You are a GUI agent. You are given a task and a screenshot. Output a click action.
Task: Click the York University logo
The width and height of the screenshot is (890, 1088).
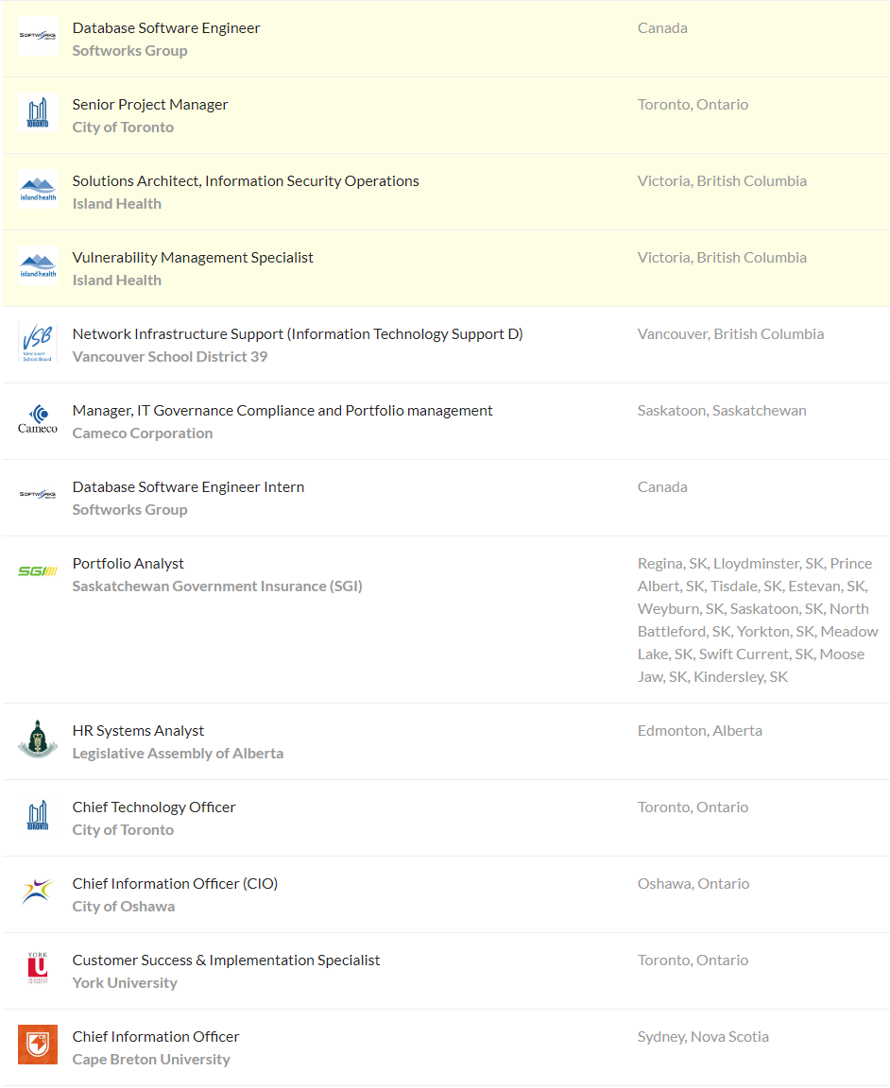38,969
